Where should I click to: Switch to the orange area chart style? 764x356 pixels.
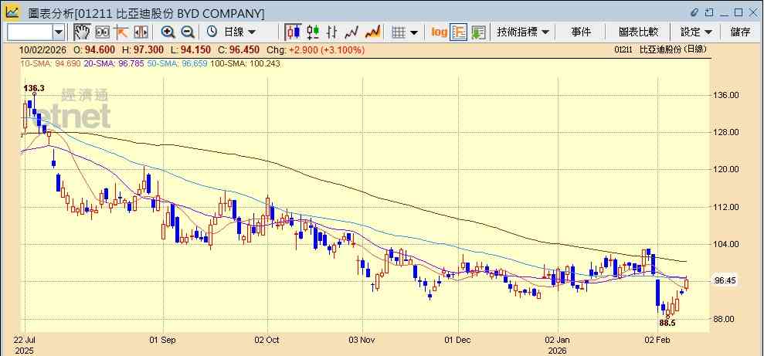click(x=373, y=32)
